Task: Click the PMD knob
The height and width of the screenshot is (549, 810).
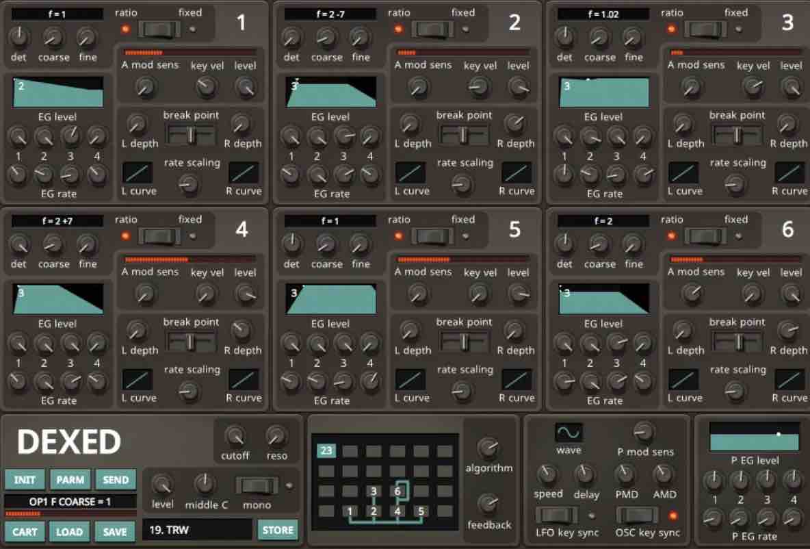Action: pos(625,473)
